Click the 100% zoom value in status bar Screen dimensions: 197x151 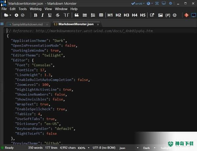(81, 148)
